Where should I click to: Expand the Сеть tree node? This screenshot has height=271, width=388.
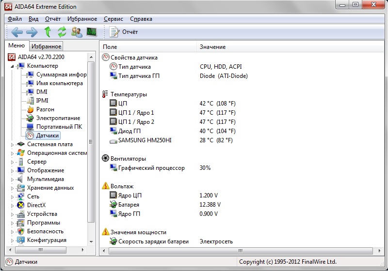pos(12,197)
